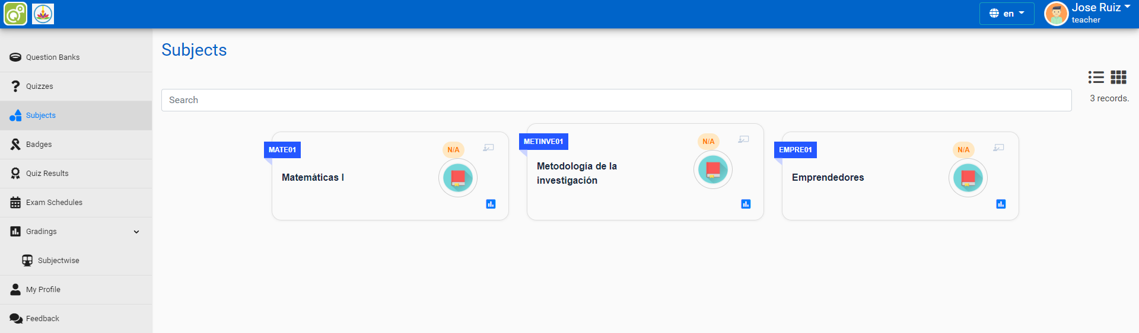Open the Feedback page
Viewport: 1139px width, 333px height.
pyautogui.click(x=43, y=319)
